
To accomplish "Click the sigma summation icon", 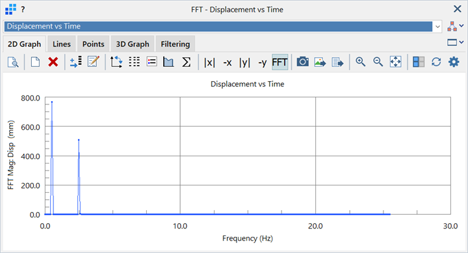I will tap(187, 62).
